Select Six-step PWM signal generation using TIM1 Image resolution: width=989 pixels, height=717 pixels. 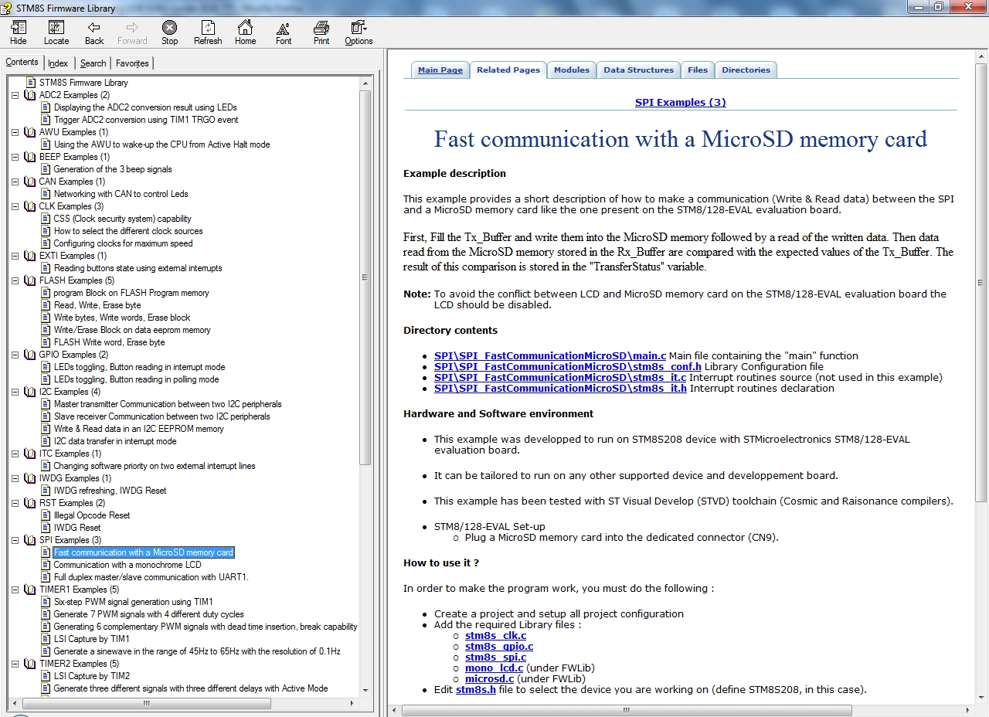pos(133,602)
